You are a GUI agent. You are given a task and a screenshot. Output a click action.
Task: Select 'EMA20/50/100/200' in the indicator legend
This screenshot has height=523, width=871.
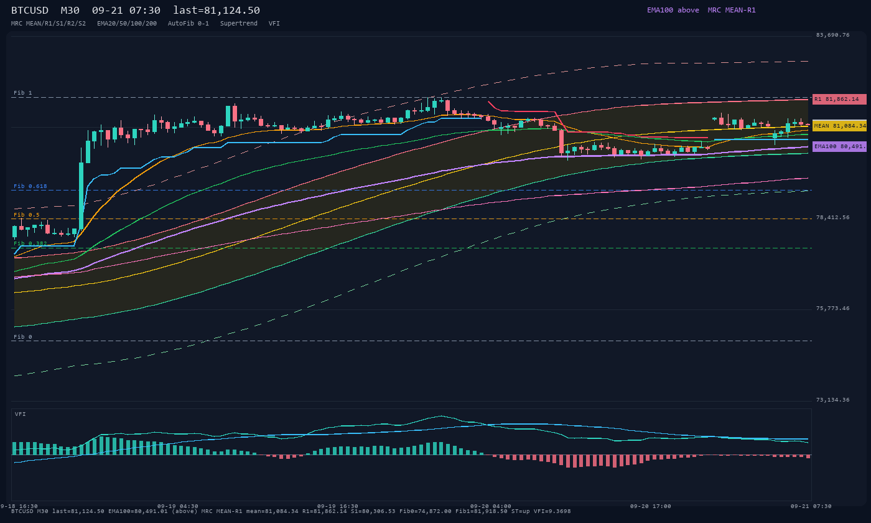point(127,24)
